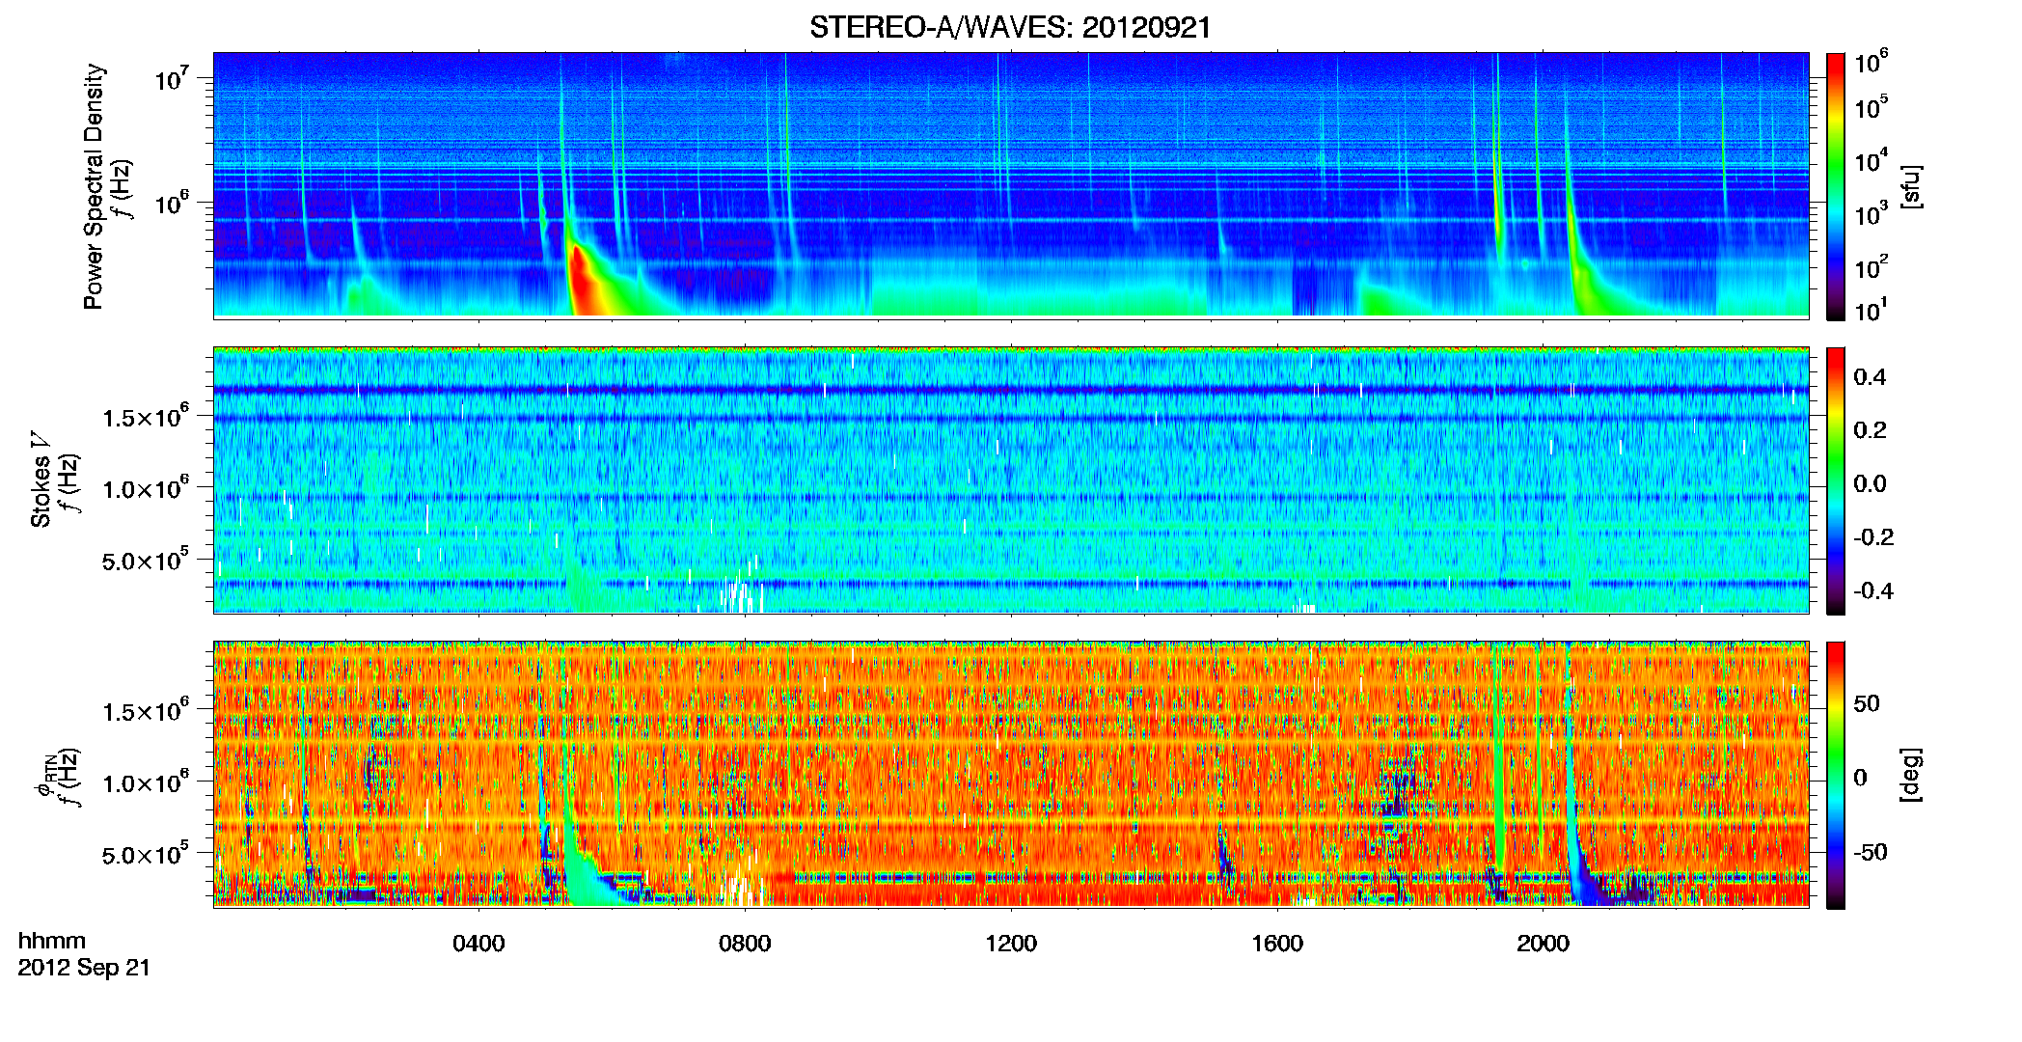
Task: Click the -50 value on degrees scale
Action: click(1871, 852)
